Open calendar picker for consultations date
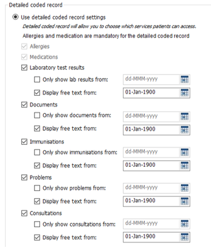Image resolution: width=211 pixels, height=248 pixels. click(x=184, y=224)
